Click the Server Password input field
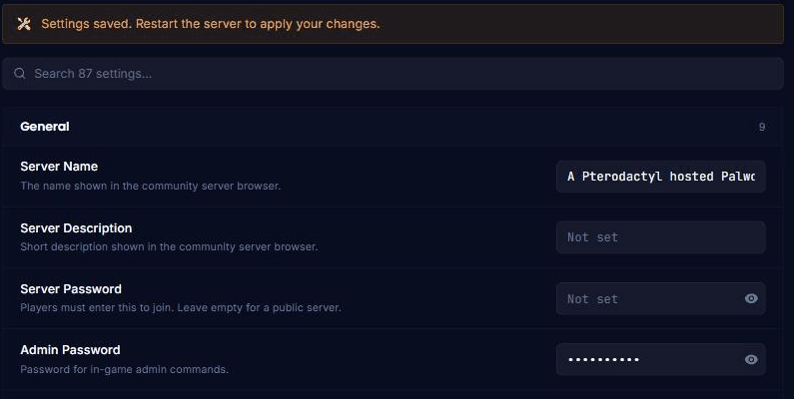 (x=661, y=298)
